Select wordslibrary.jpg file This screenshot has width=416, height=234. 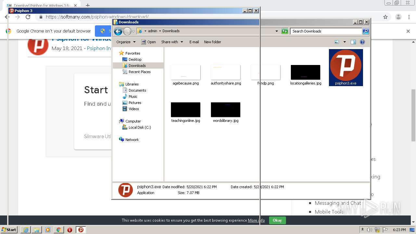tap(226, 112)
